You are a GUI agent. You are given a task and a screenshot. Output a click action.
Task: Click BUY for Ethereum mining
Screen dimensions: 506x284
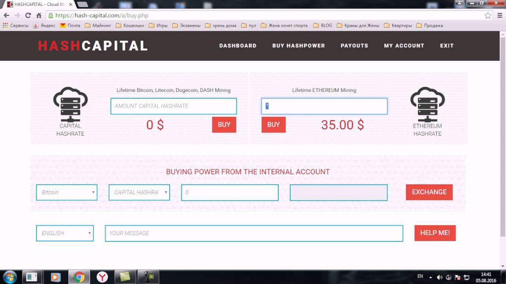click(274, 125)
